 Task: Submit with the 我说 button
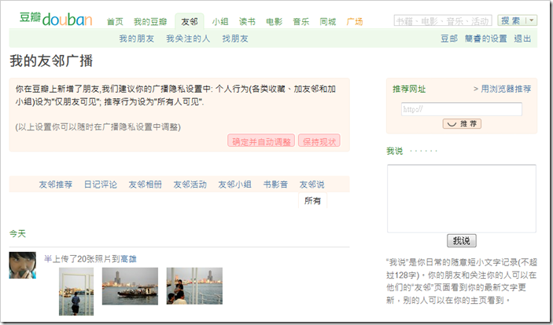coord(461,241)
